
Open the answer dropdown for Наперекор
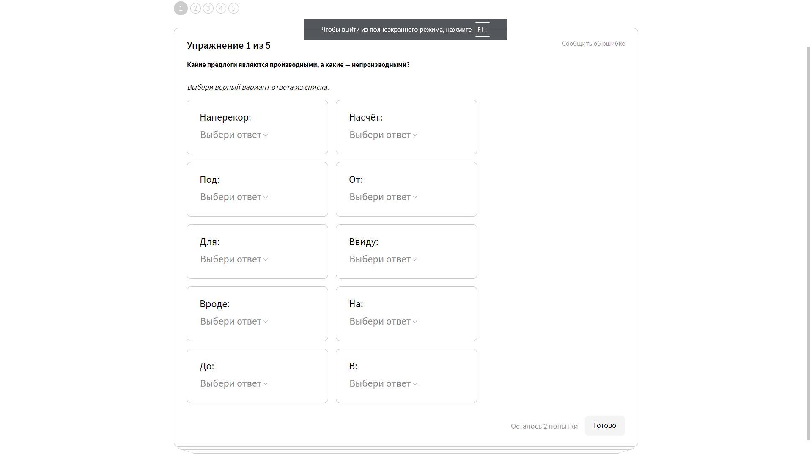click(x=234, y=135)
